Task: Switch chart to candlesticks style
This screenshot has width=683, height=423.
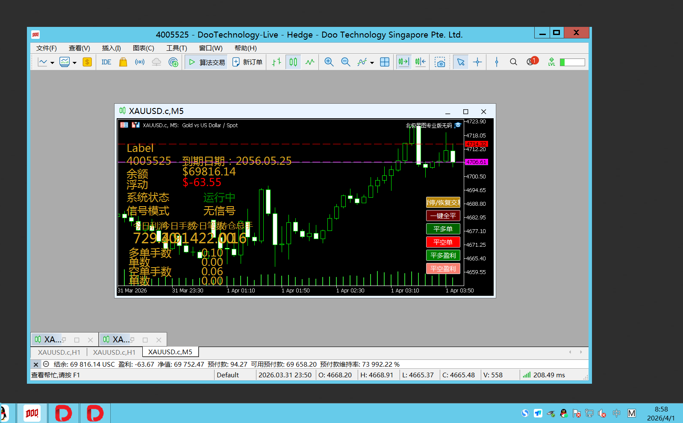Action: coord(293,62)
